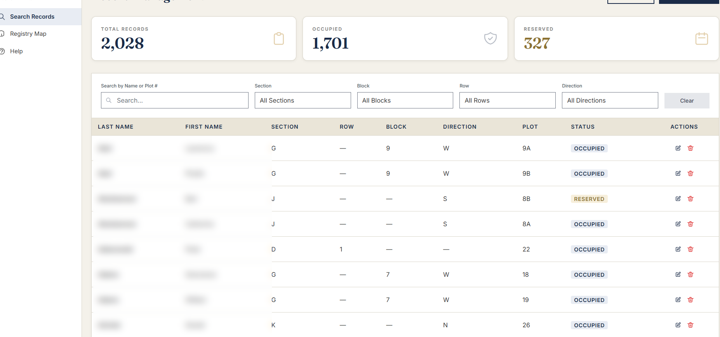Click the FIRST NAME column header
Viewport: 720px width, 337px height.
click(x=204, y=127)
